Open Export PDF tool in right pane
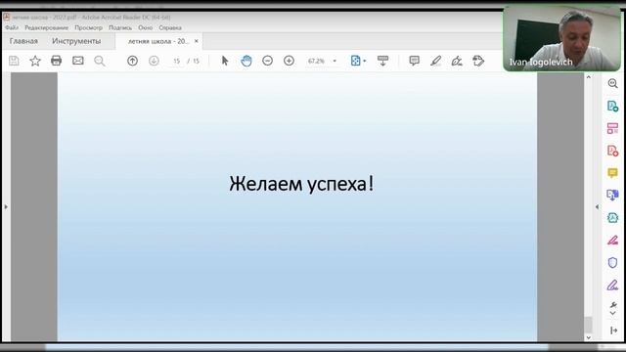 (613, 107)
